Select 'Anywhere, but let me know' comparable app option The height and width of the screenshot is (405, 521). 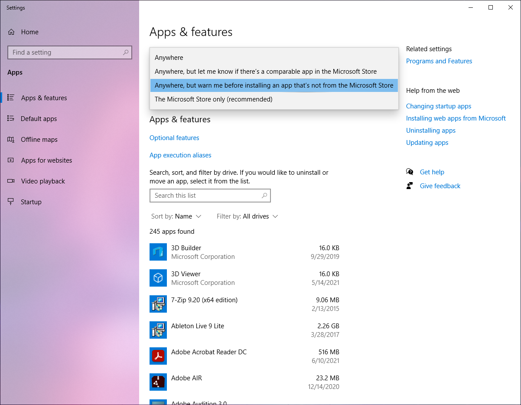266,72
